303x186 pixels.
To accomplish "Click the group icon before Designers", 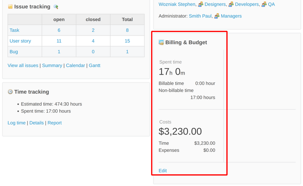I will 201,4.
